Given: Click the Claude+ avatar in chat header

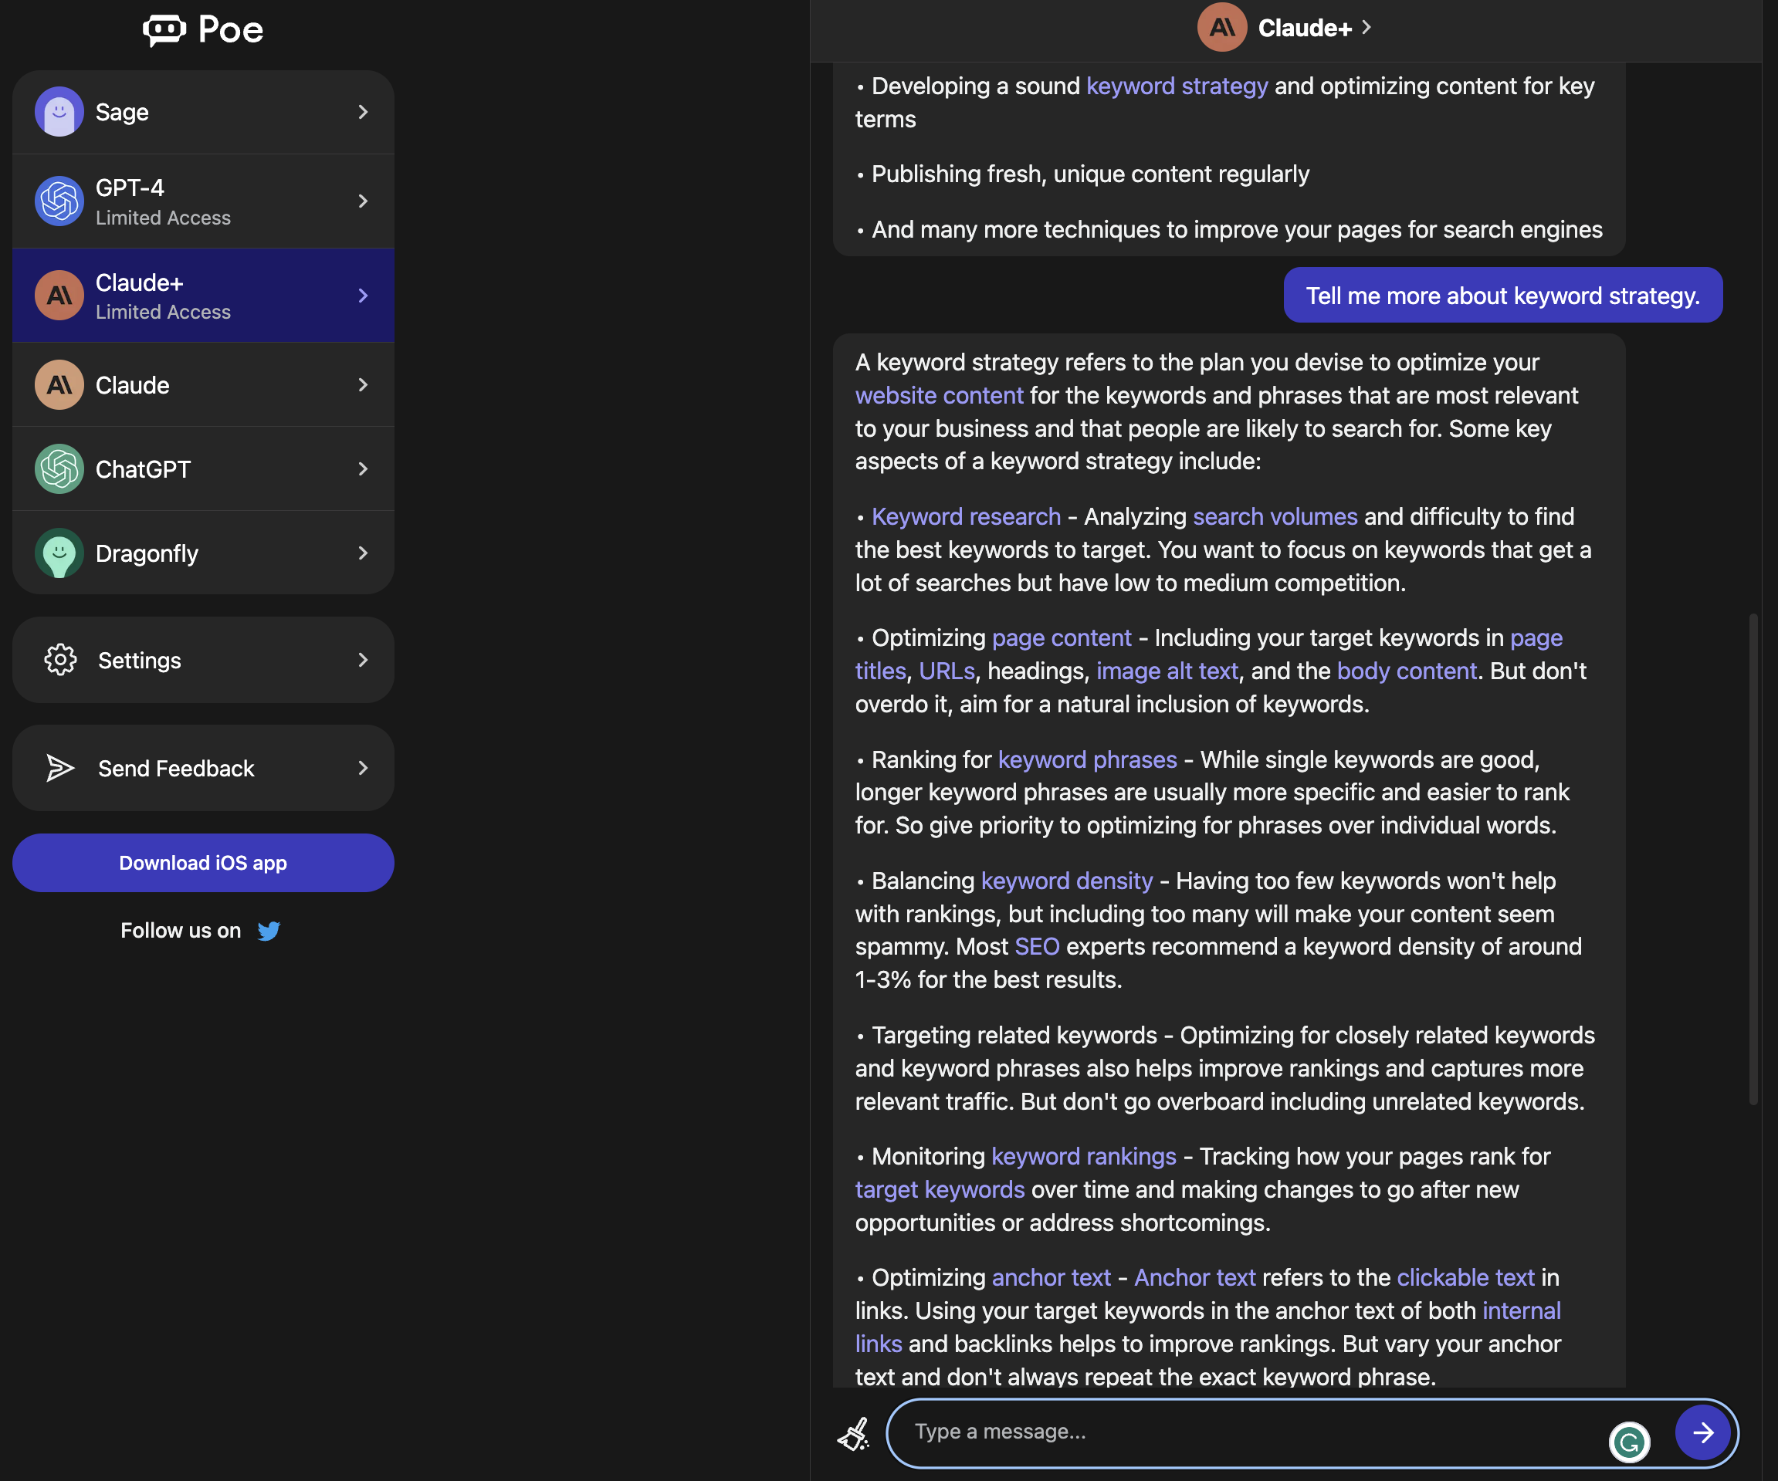Looking at the screenshot, I should pyautogui.click(x=1221, y=28).
